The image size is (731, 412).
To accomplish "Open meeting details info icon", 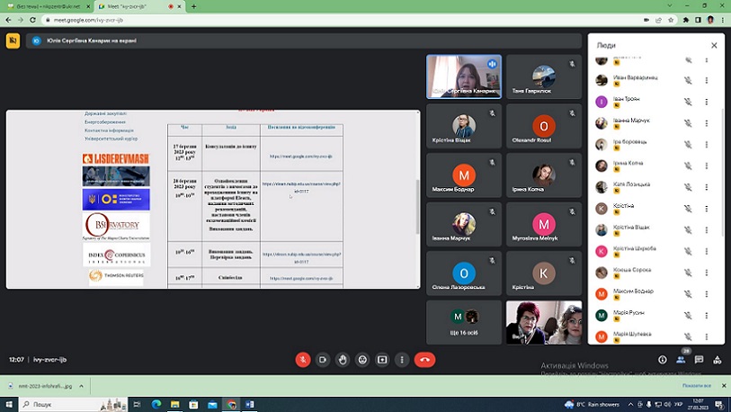I will (663, 360).
